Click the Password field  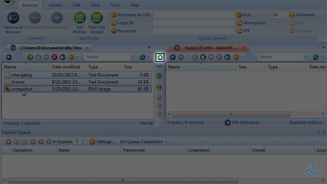(194, 31)
